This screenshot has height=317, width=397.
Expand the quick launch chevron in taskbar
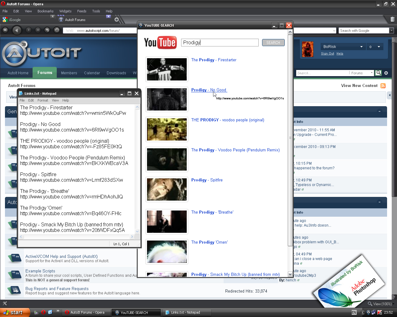58,311
